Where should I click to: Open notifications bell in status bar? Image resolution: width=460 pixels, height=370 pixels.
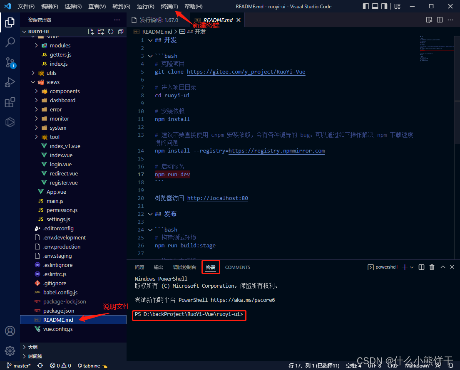[x=450, y=365]
